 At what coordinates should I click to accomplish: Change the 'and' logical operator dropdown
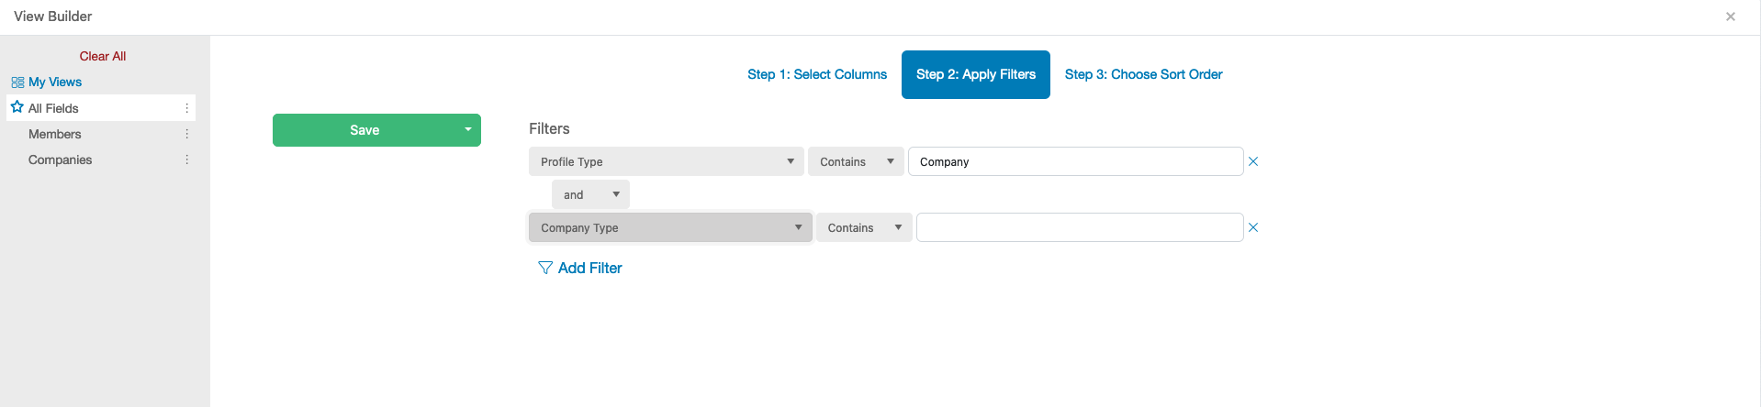click(x=590, y=194)
